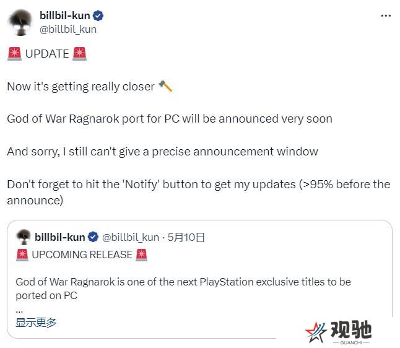This screenshot has width=400, height=348.
Task: Click the Guanchi star logo watermark
Action: (x=316, y=332)
